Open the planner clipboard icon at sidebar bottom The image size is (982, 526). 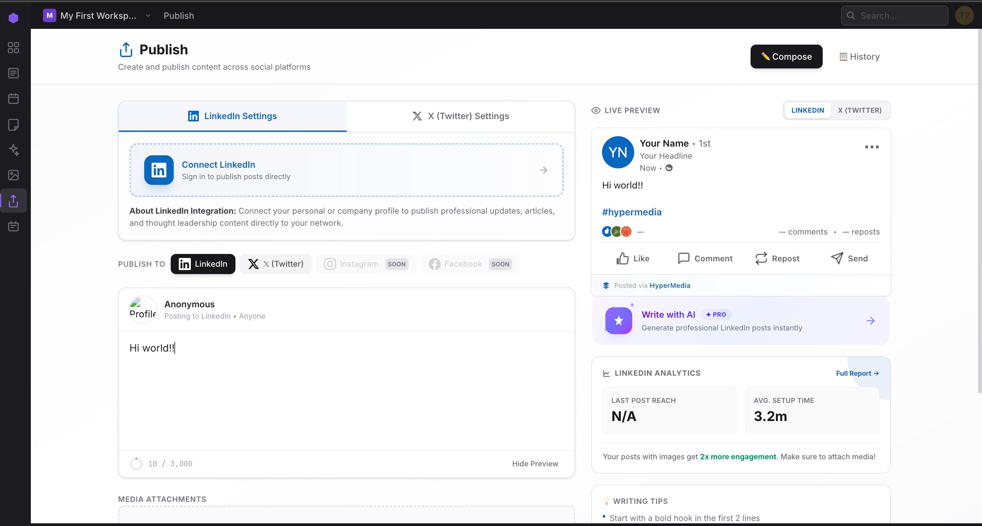[x=14, y=226]
